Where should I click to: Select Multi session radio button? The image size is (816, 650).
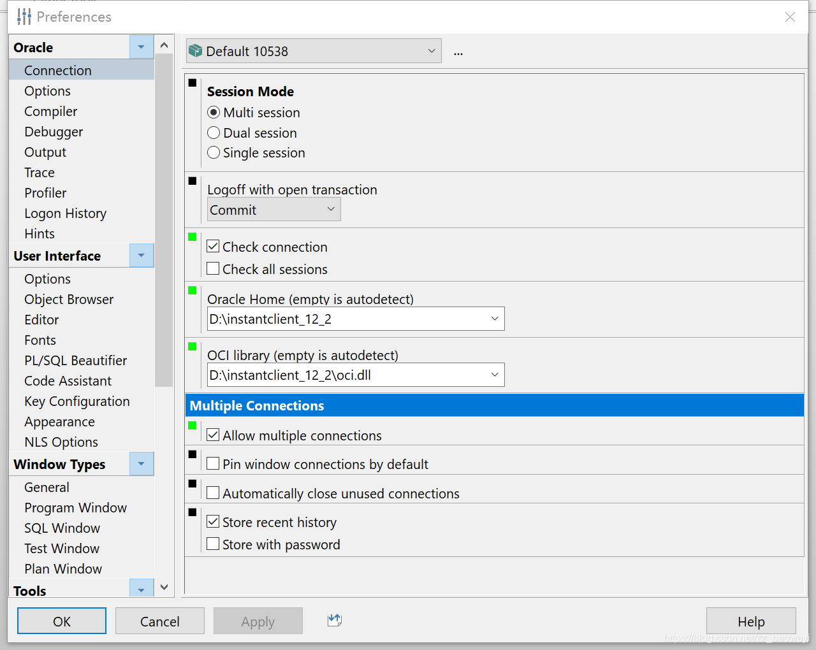click(214, 113)
